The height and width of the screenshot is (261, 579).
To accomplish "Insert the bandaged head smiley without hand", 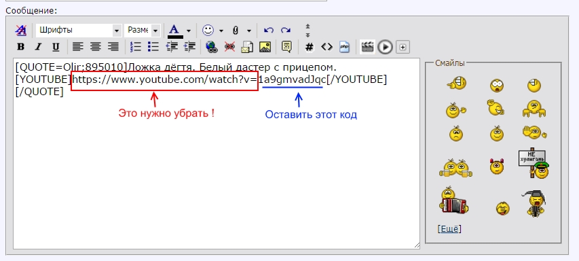I will (x=534, y=85).
